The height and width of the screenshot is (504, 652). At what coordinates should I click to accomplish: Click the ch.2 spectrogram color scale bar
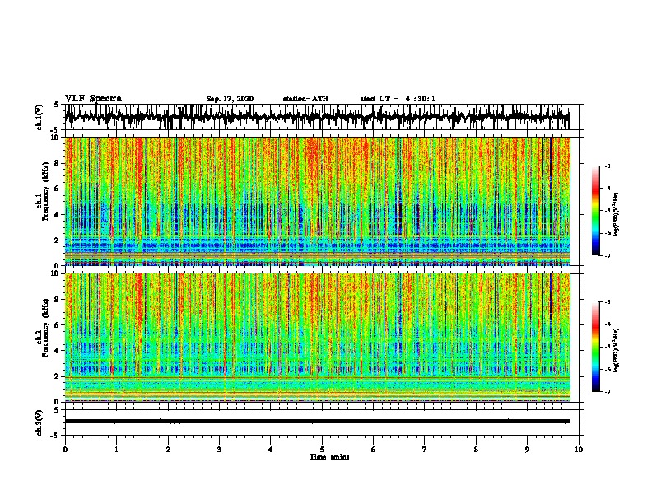(595, 347)
